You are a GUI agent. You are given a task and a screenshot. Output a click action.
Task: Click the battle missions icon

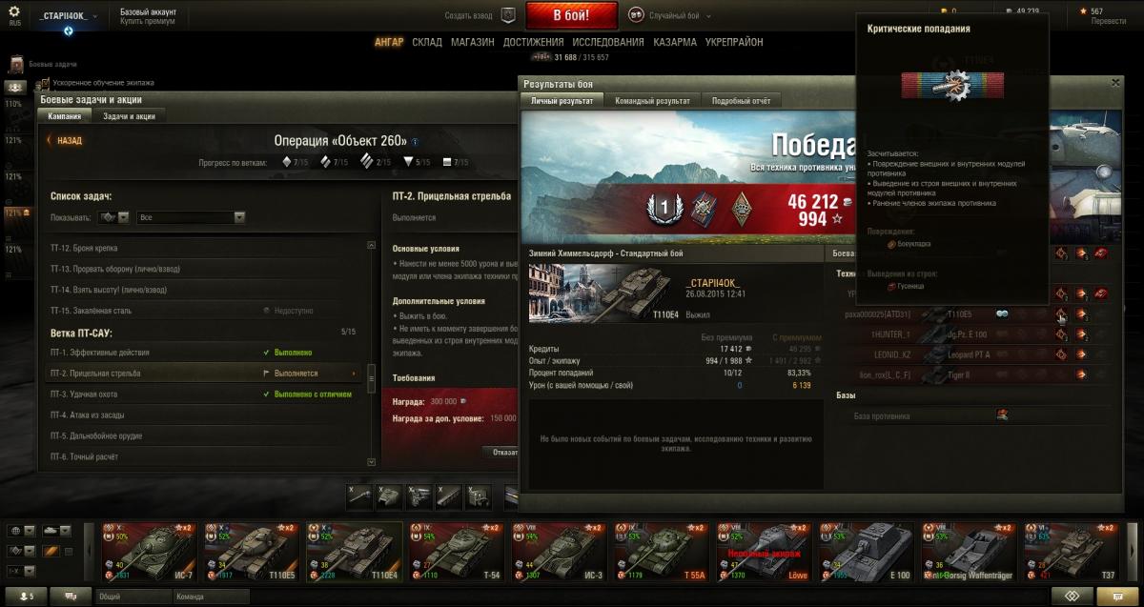(17, 64)
